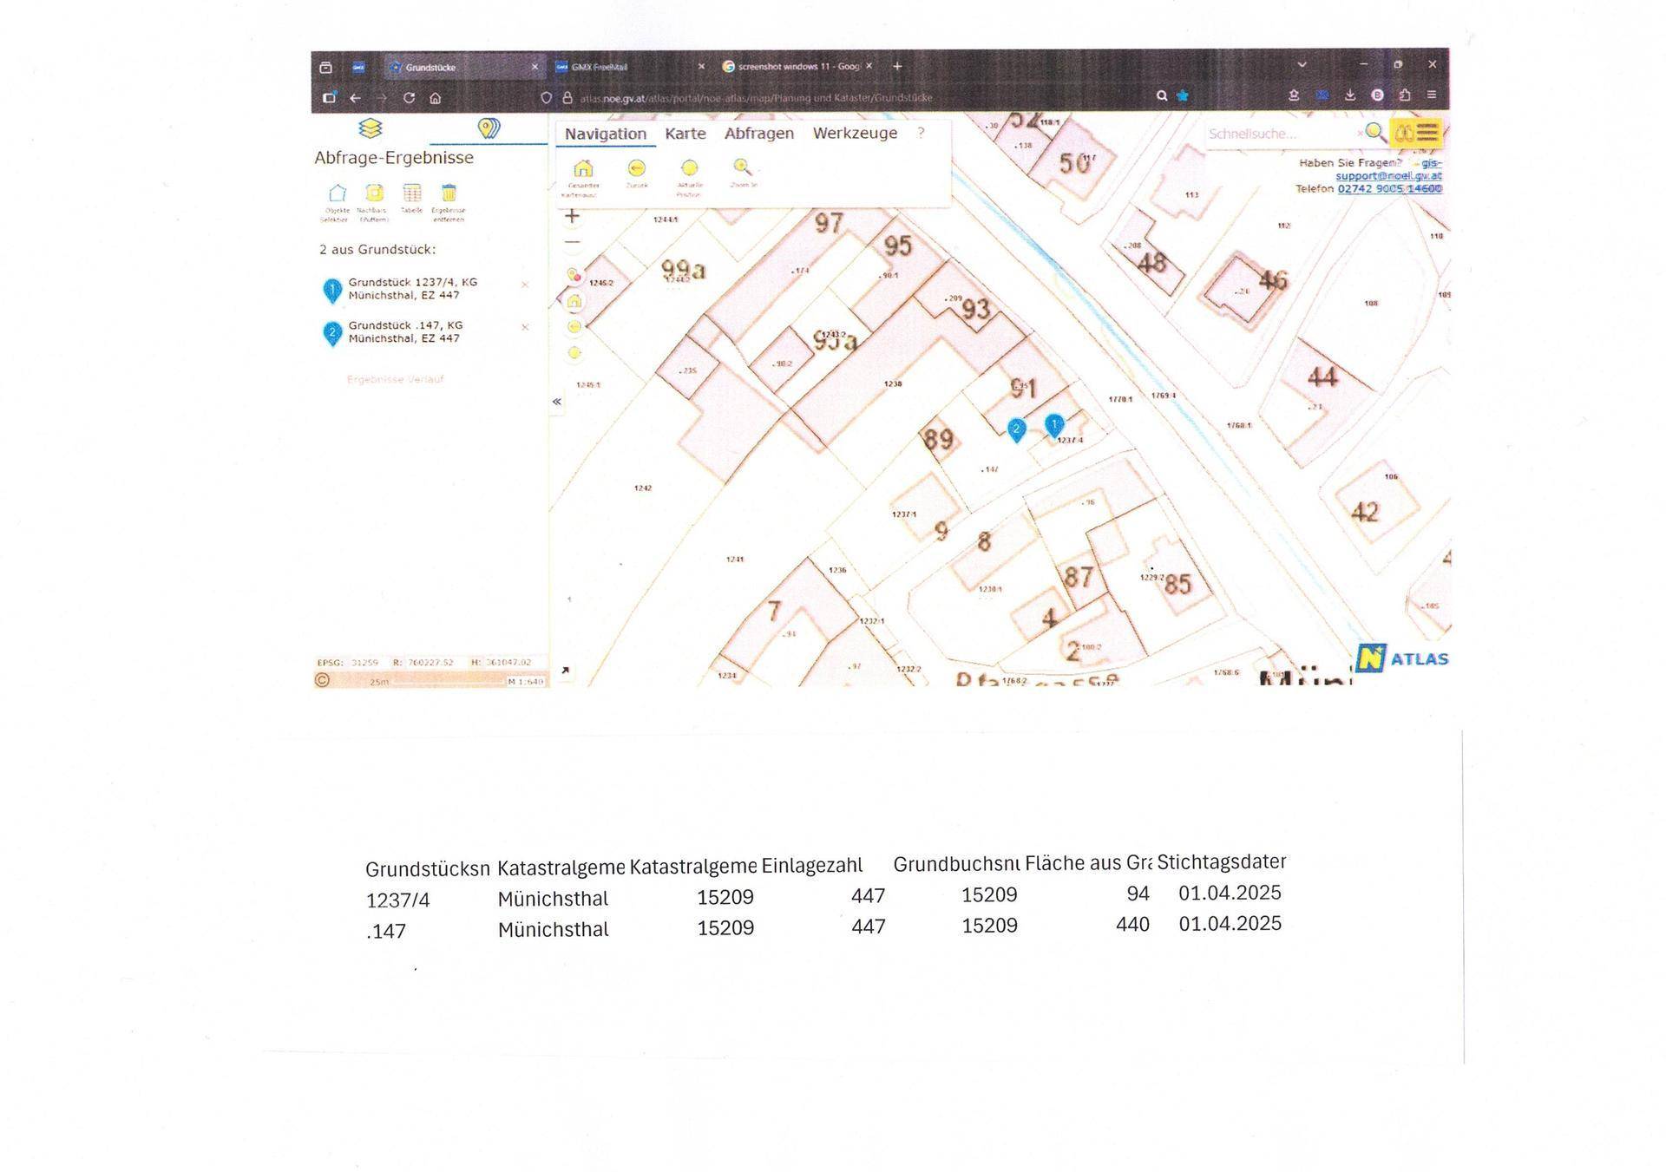This screenshot has height=1172, width=1666.
Task: Bookmark page with the star icon
Action: [1182, 96]
